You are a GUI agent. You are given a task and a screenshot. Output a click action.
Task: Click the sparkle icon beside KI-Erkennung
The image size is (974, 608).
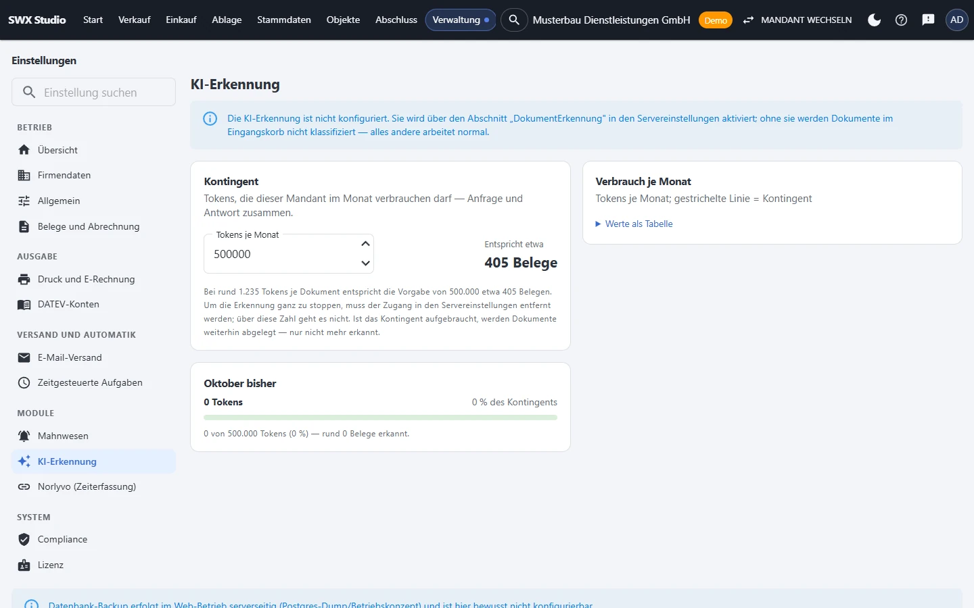point(24,461)
